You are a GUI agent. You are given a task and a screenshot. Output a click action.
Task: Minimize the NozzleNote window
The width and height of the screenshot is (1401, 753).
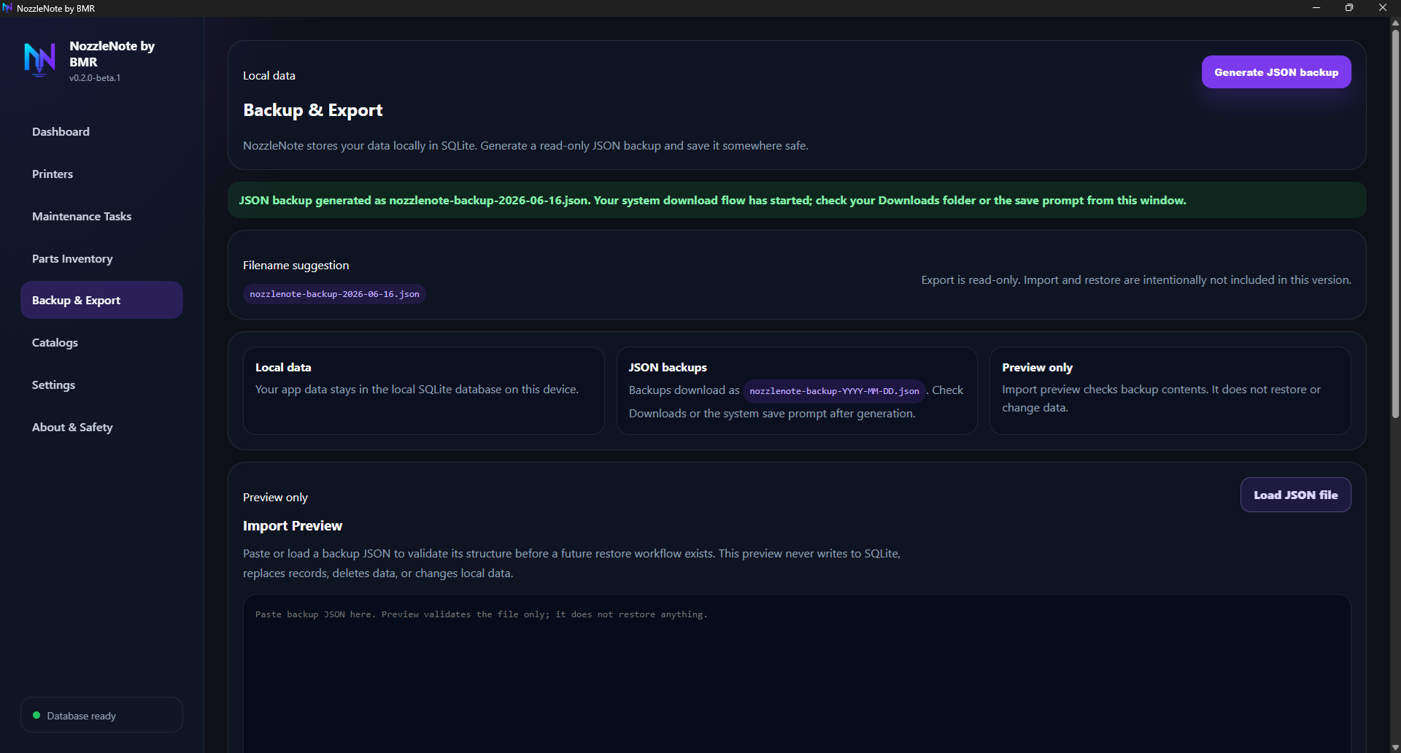point(1316,8)
